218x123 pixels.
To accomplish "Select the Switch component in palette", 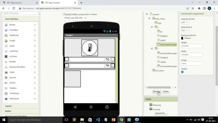I will click(12, 83).
